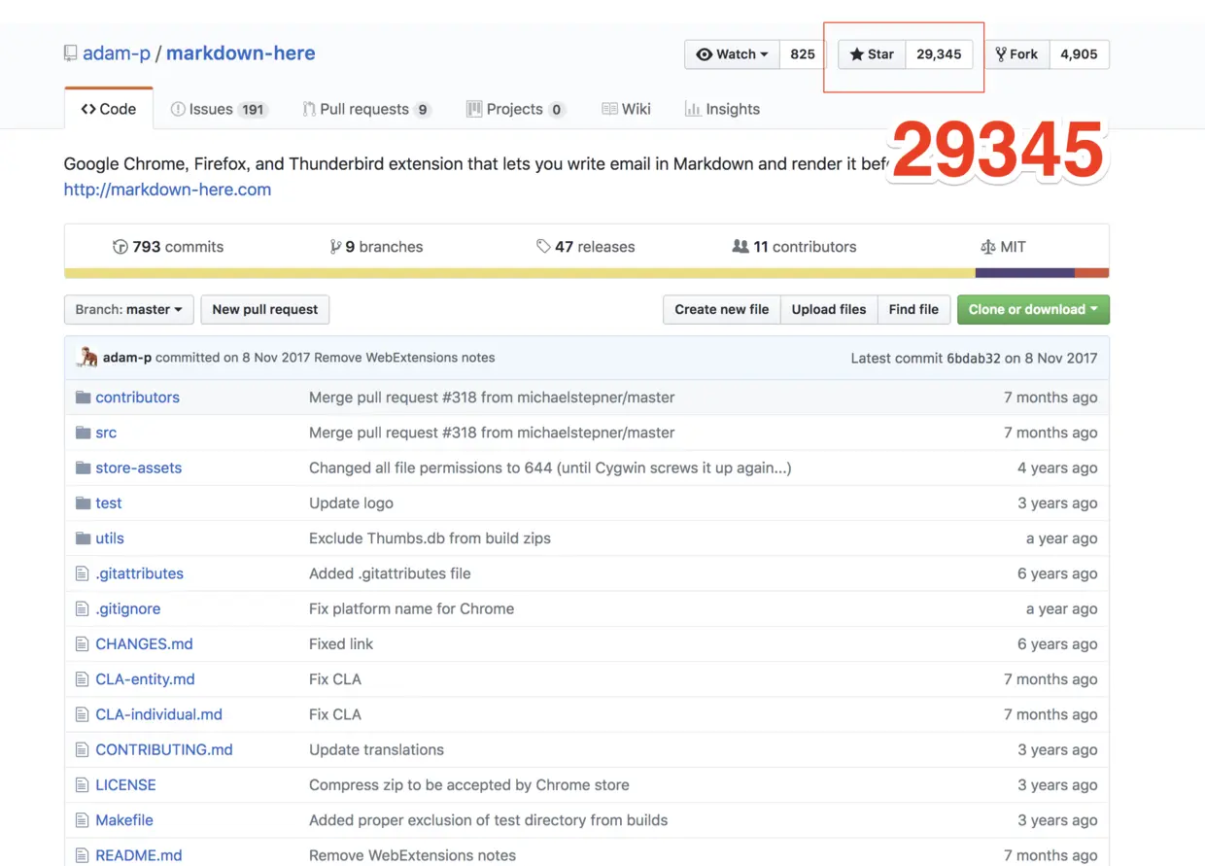
Task: Click the CLA-individual.md file icon
Action: tap(82, 714)
